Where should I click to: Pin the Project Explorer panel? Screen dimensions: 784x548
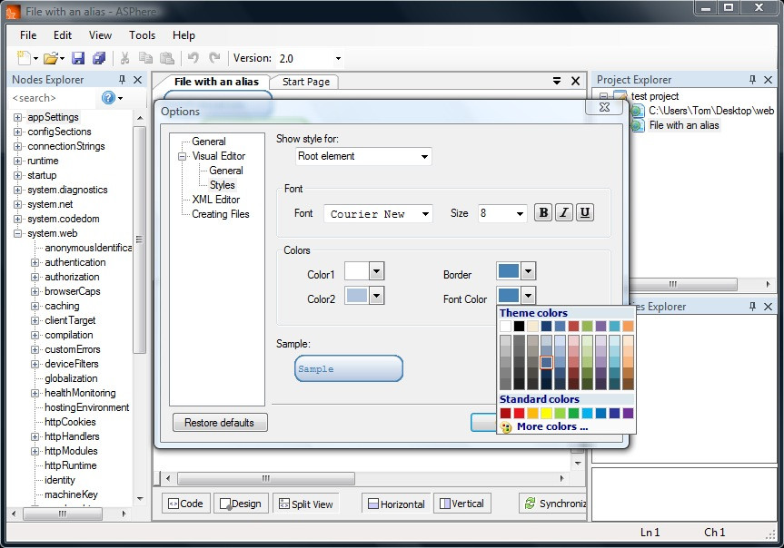pos(752,80)
